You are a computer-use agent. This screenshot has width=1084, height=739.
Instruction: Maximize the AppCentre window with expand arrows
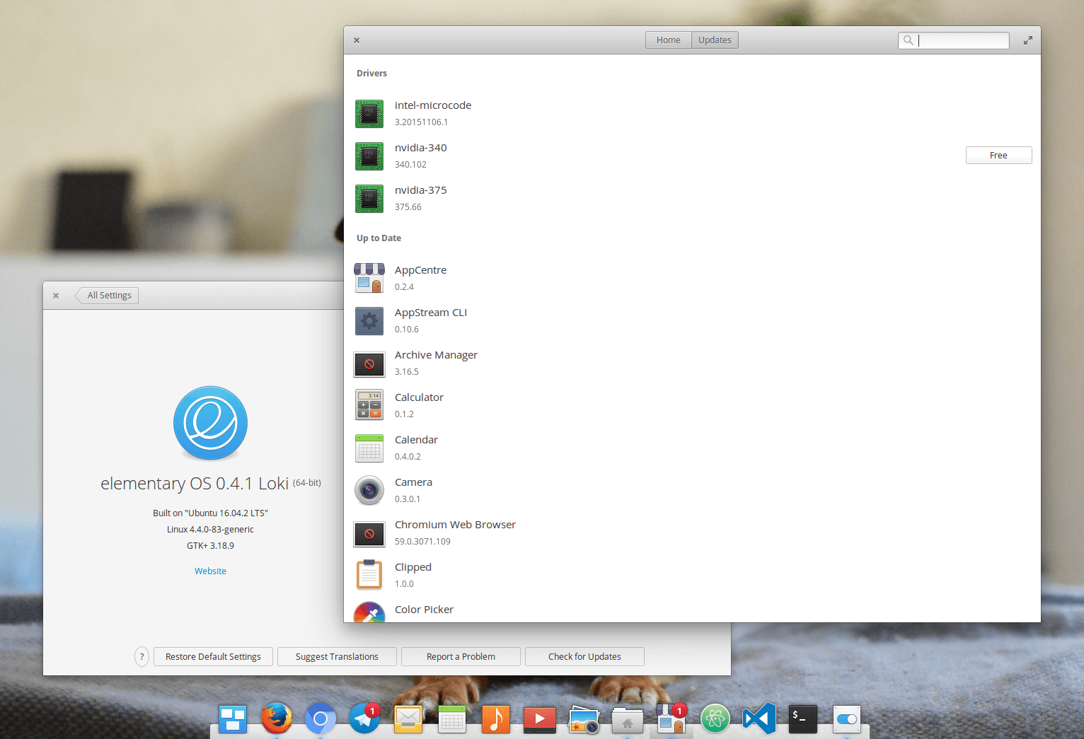(x=1028, y=40)
